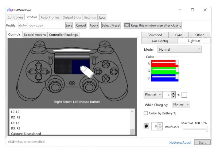Open the color palette rainbow icon button

146,126
